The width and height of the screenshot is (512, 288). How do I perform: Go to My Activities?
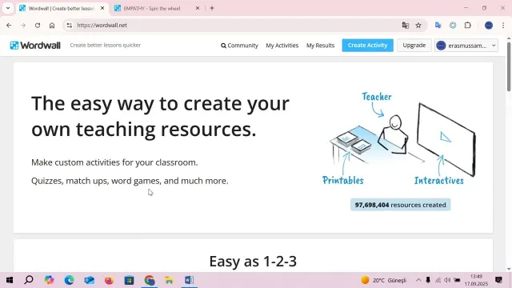(x=282, y=46)
